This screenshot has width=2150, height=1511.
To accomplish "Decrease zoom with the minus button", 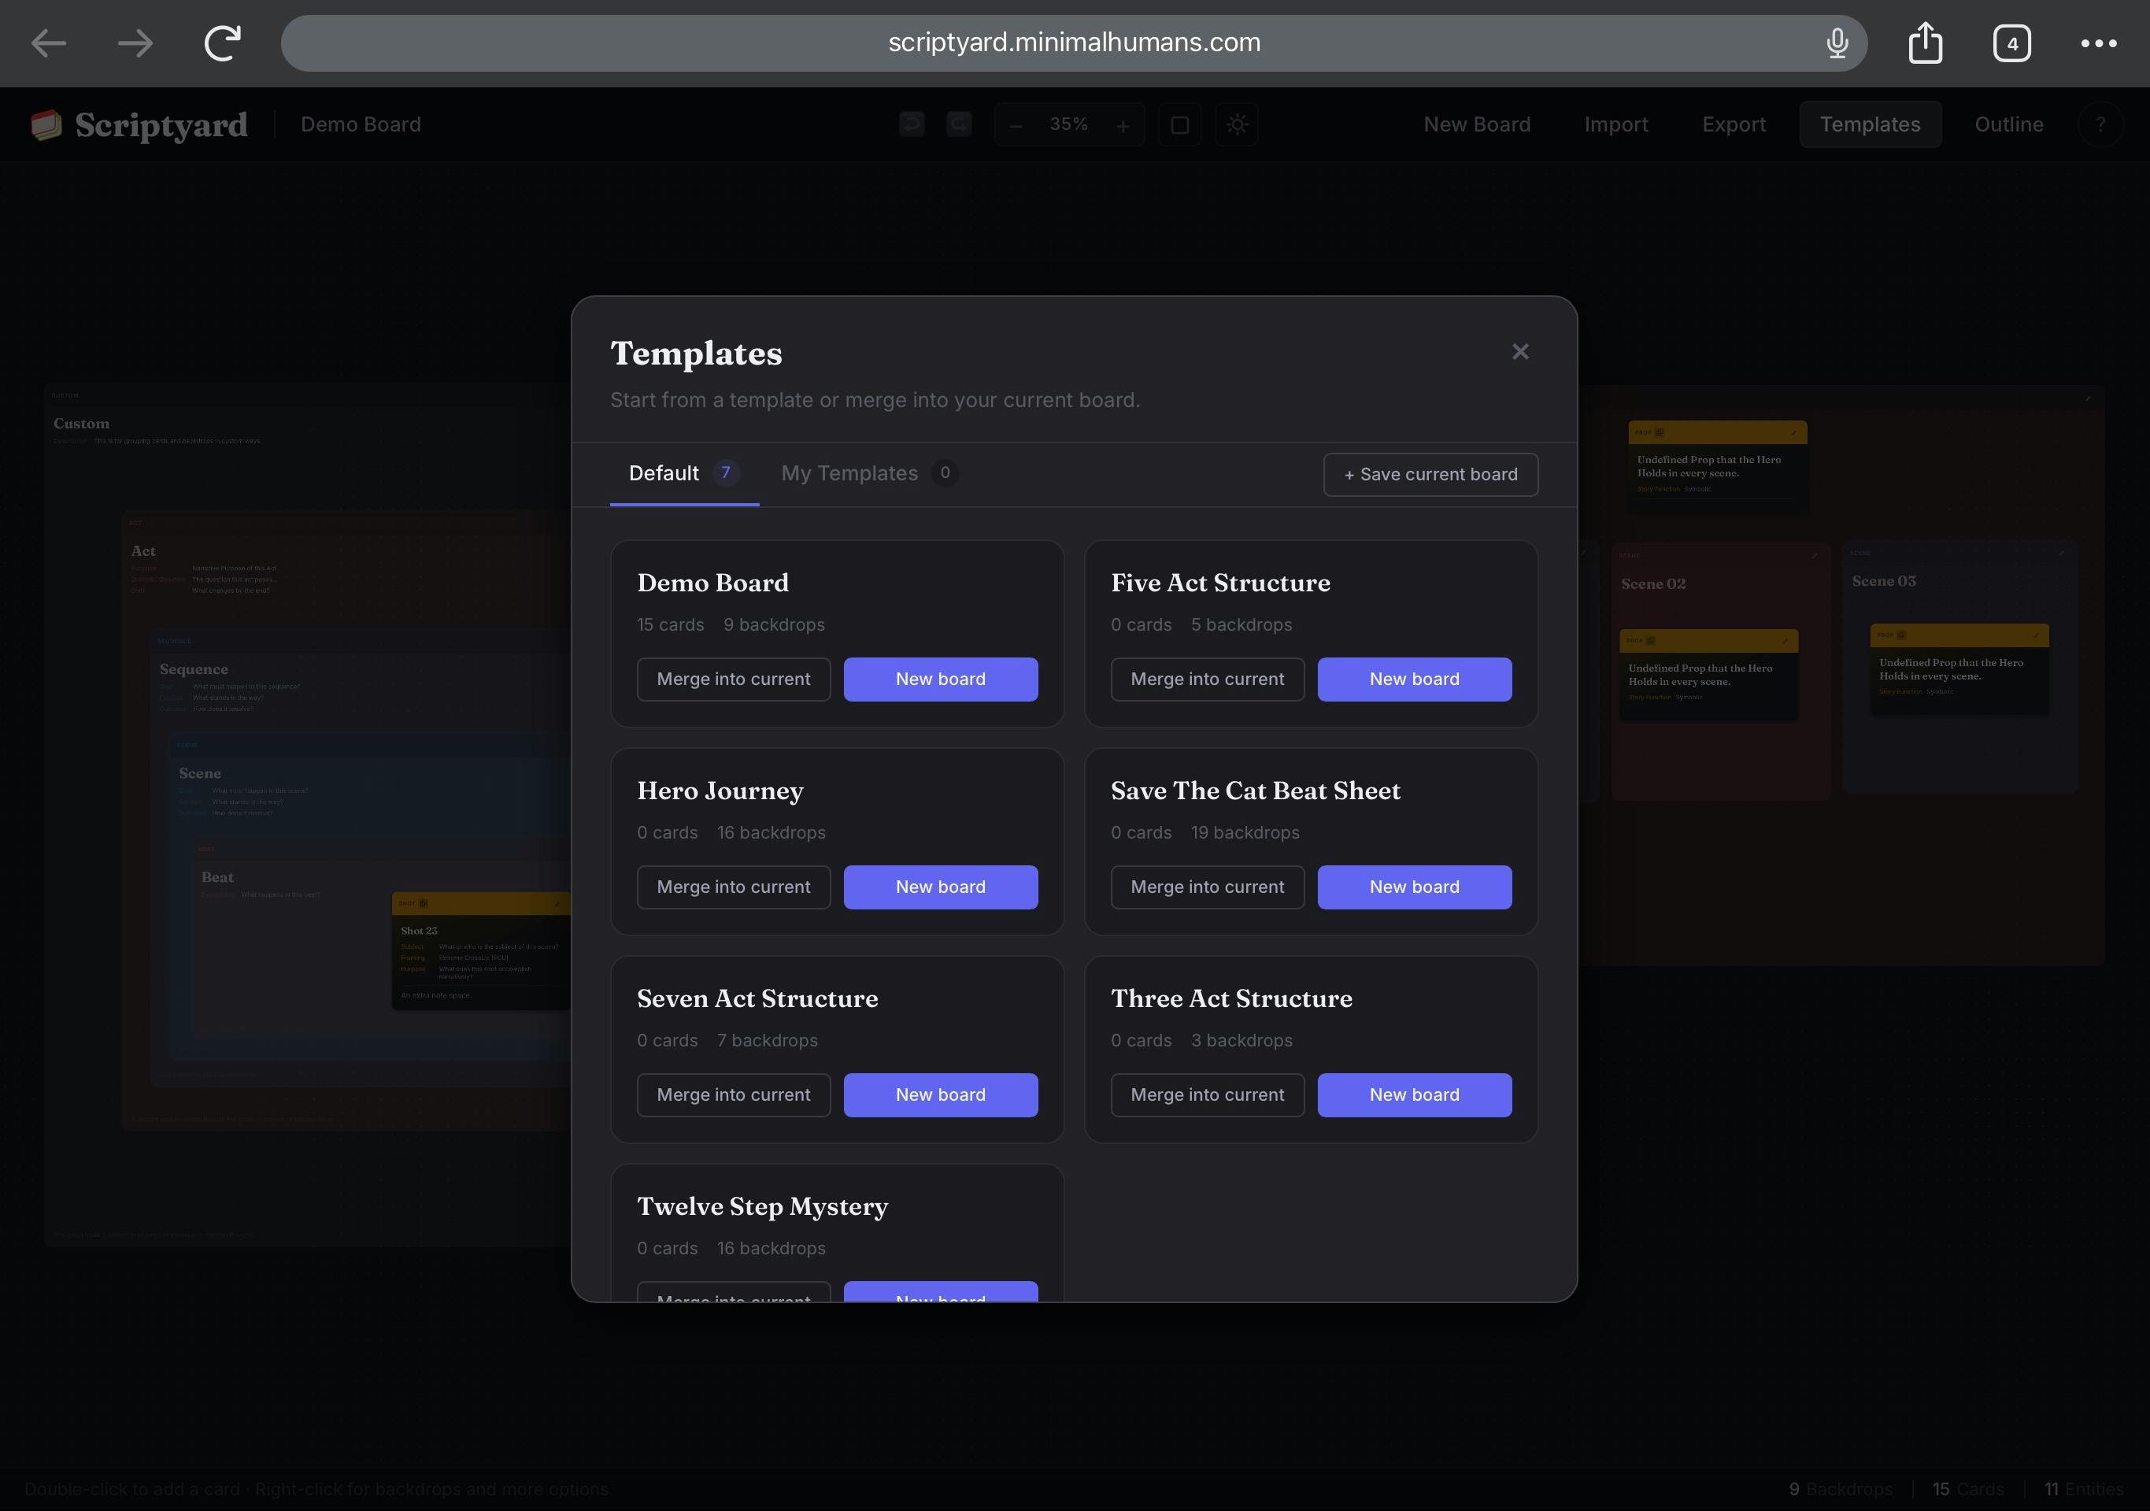I will [1016, 125].
